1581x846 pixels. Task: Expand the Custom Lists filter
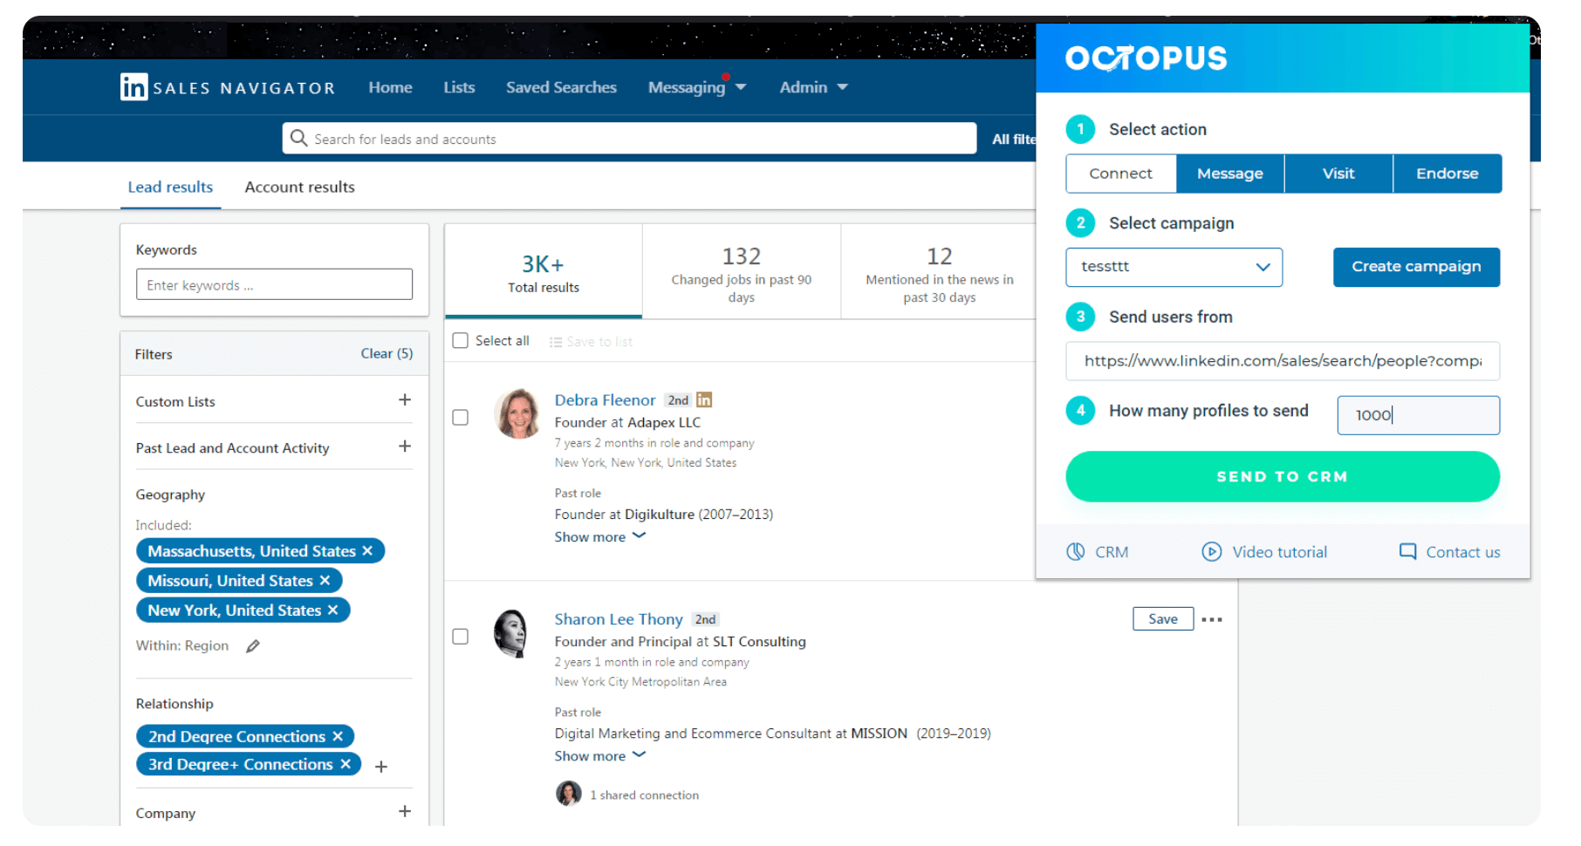pyautogui.click(x=405, y=399)
